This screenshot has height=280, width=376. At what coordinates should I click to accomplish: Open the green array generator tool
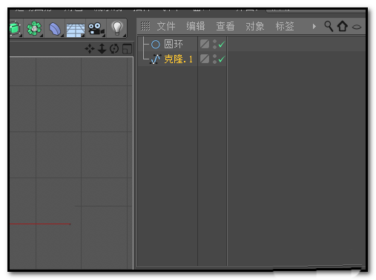click(x=34, y=28)
